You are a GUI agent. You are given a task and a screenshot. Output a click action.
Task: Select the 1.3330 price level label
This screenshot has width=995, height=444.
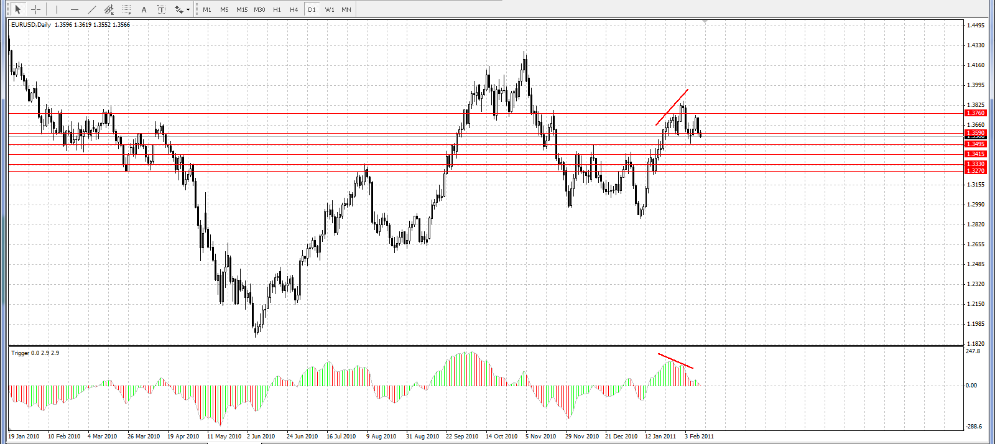[x=975, y=164]
